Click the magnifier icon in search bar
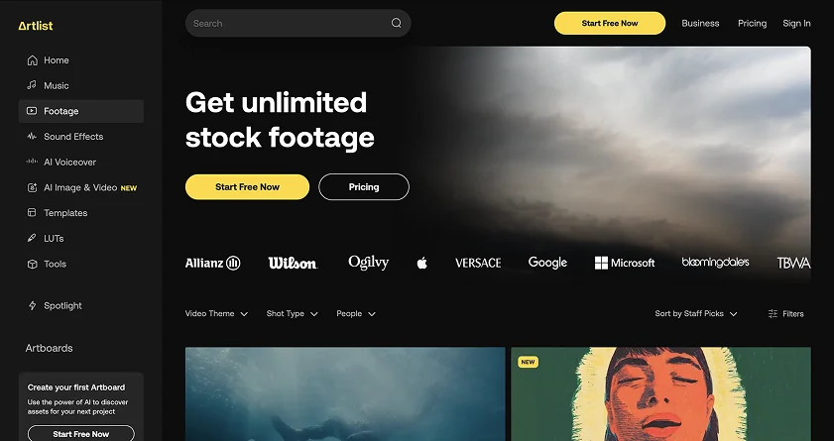 point(397,23)
